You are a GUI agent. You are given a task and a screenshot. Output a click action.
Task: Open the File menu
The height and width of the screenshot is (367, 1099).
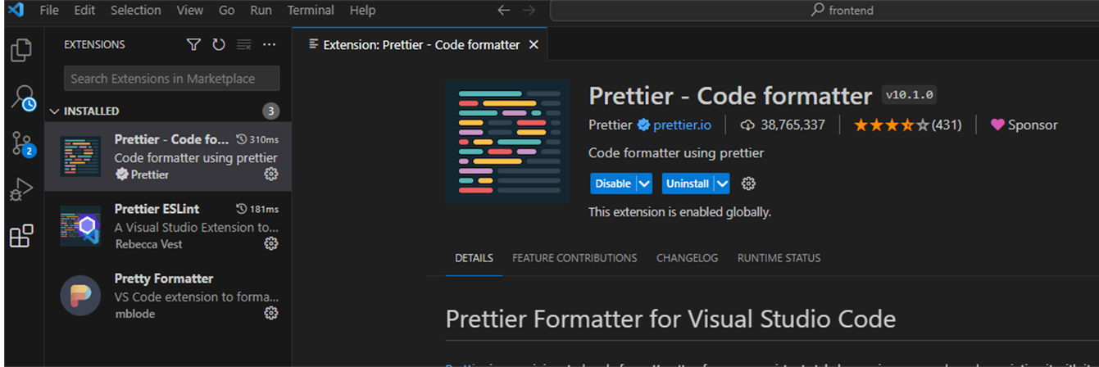pos(49,11)
